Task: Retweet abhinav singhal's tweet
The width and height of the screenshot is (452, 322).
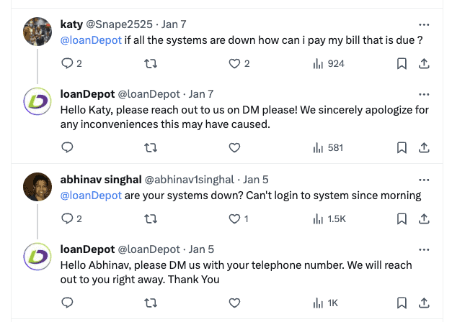Action: [151, 218]
